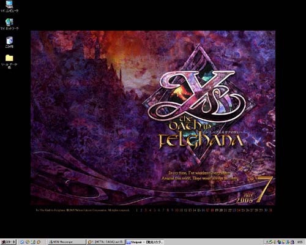Viewport: 306px width, 245px height.
Task: Click the system tray clock
Action: [x=300, y=242]
